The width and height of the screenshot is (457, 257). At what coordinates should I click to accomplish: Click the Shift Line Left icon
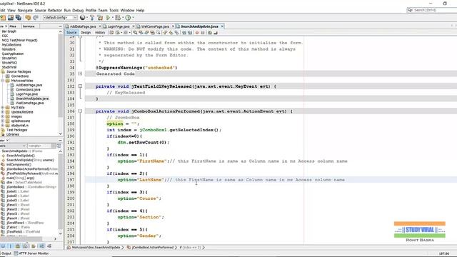tap(184, 33)
